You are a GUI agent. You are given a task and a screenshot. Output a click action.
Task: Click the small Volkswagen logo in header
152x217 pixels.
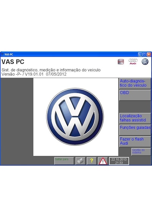coord(145,62)
